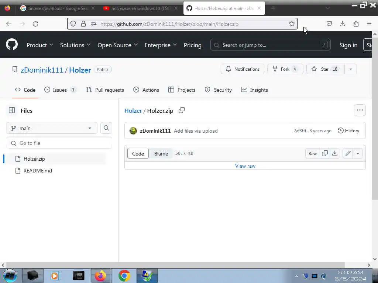Viewport: 378px width, 283px height.
Task: Download the raw file icon
Action: point(335,153)
